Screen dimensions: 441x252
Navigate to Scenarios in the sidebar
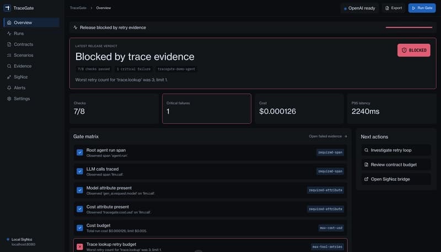[x=31, y=55]
